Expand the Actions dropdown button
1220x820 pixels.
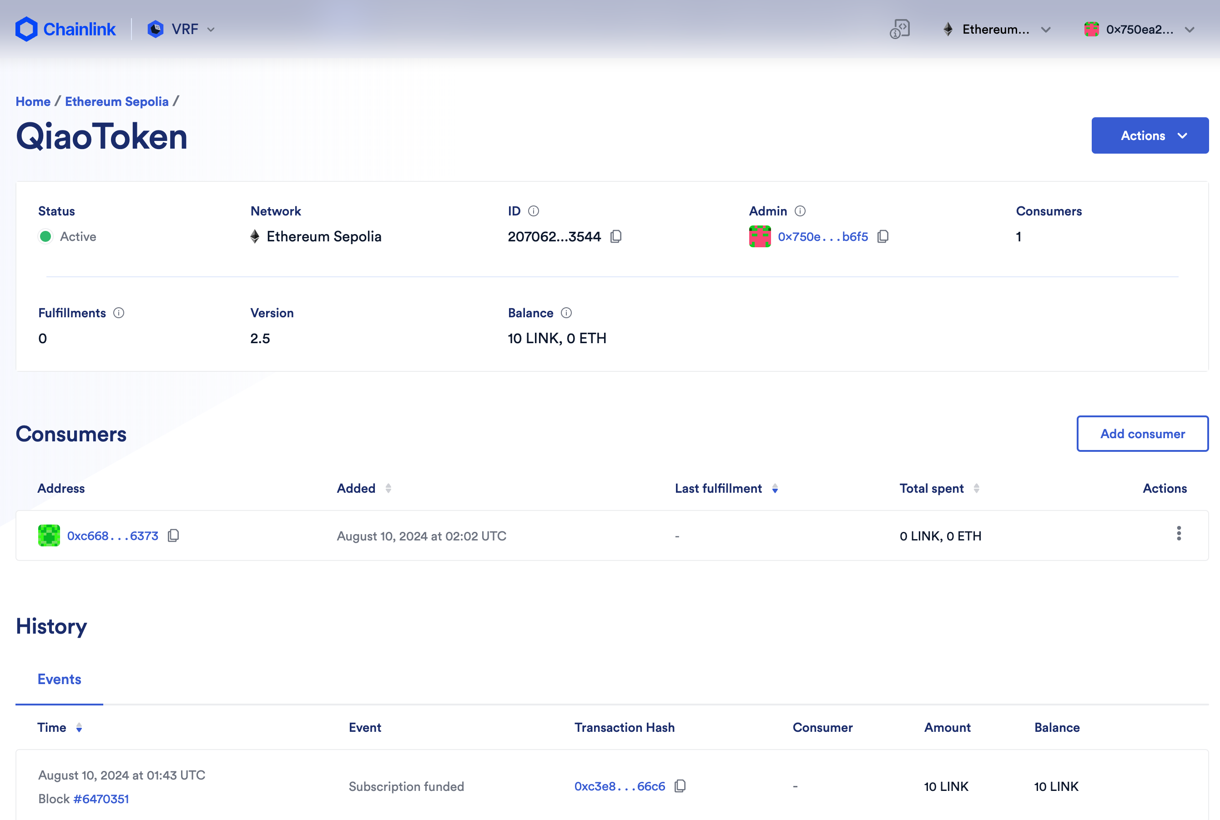click(x=1150, y=135)
